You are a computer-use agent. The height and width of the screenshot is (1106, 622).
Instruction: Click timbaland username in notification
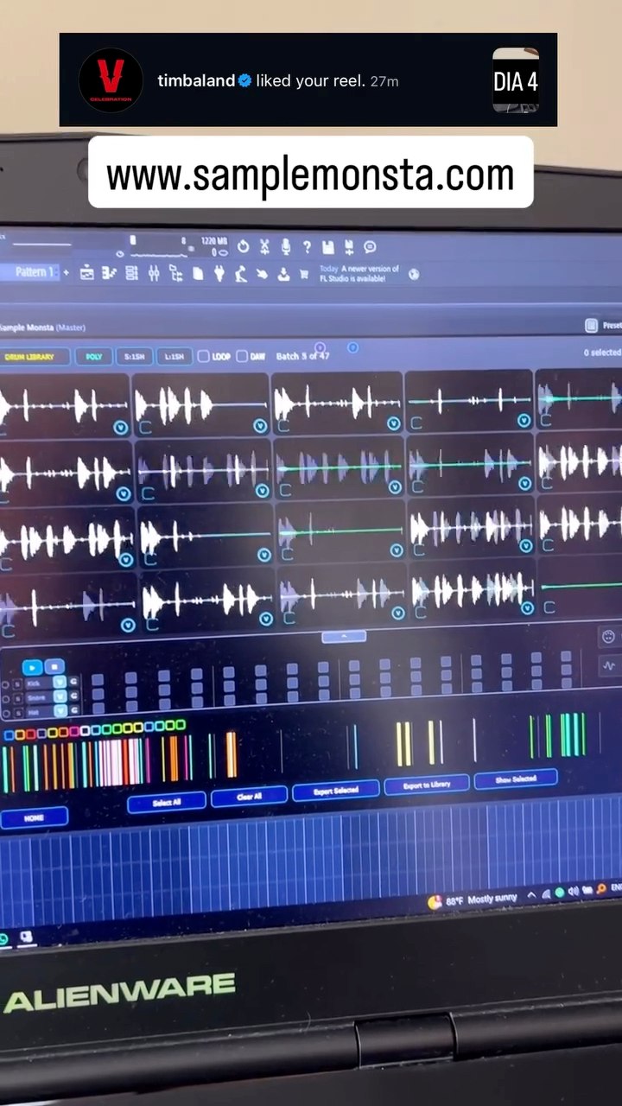pyautogui.click(x=196, y=80)
